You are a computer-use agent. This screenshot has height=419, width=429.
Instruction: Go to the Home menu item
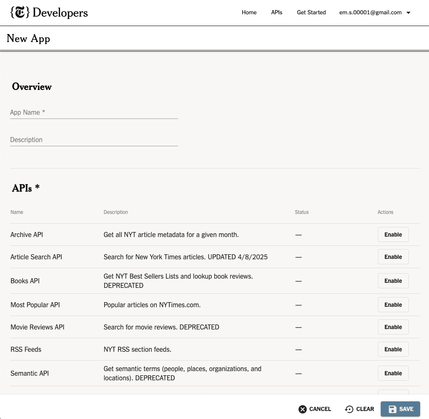pyautogui.click(x=249, y=13)
